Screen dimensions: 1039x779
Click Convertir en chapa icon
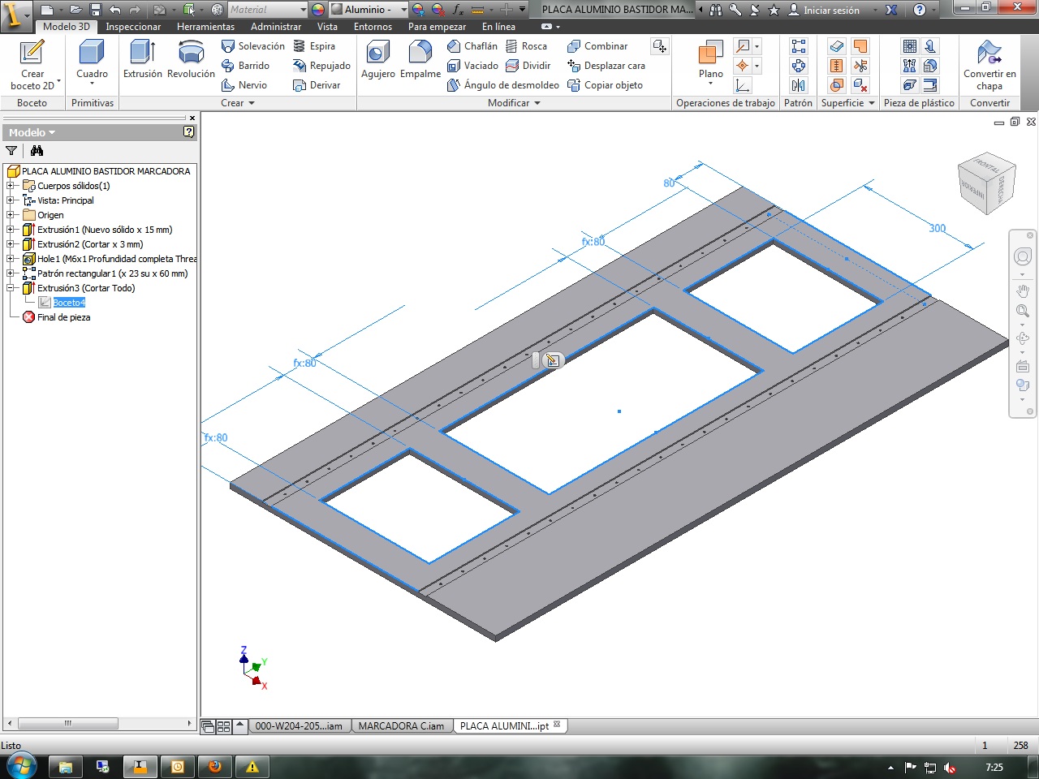[989, 65]
